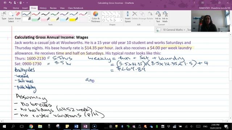Select the dark blue pen in the pen gallery
Viewport: 232px width, 130px height.
(26, 14)
